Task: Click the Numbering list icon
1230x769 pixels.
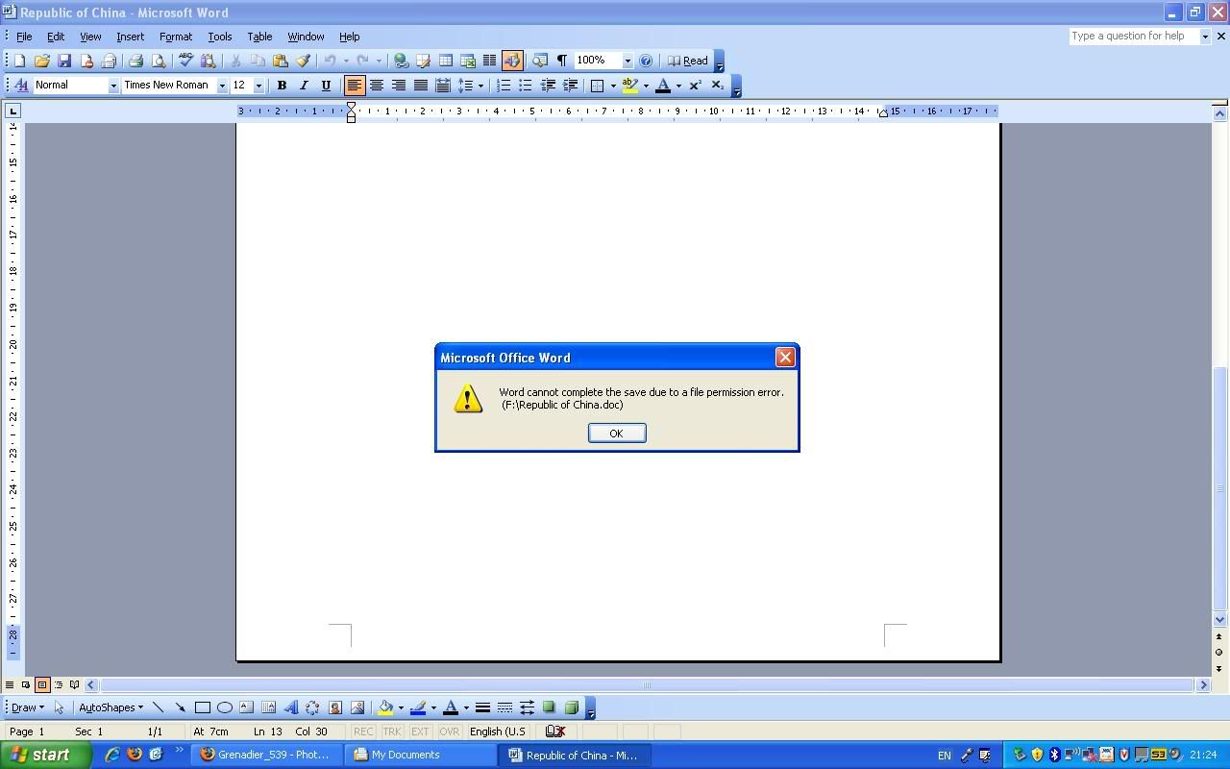Action: 504,86
